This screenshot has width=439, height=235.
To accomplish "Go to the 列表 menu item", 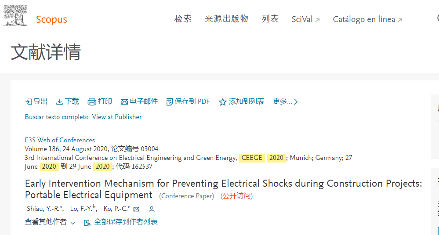I will (x=270, y=19).
